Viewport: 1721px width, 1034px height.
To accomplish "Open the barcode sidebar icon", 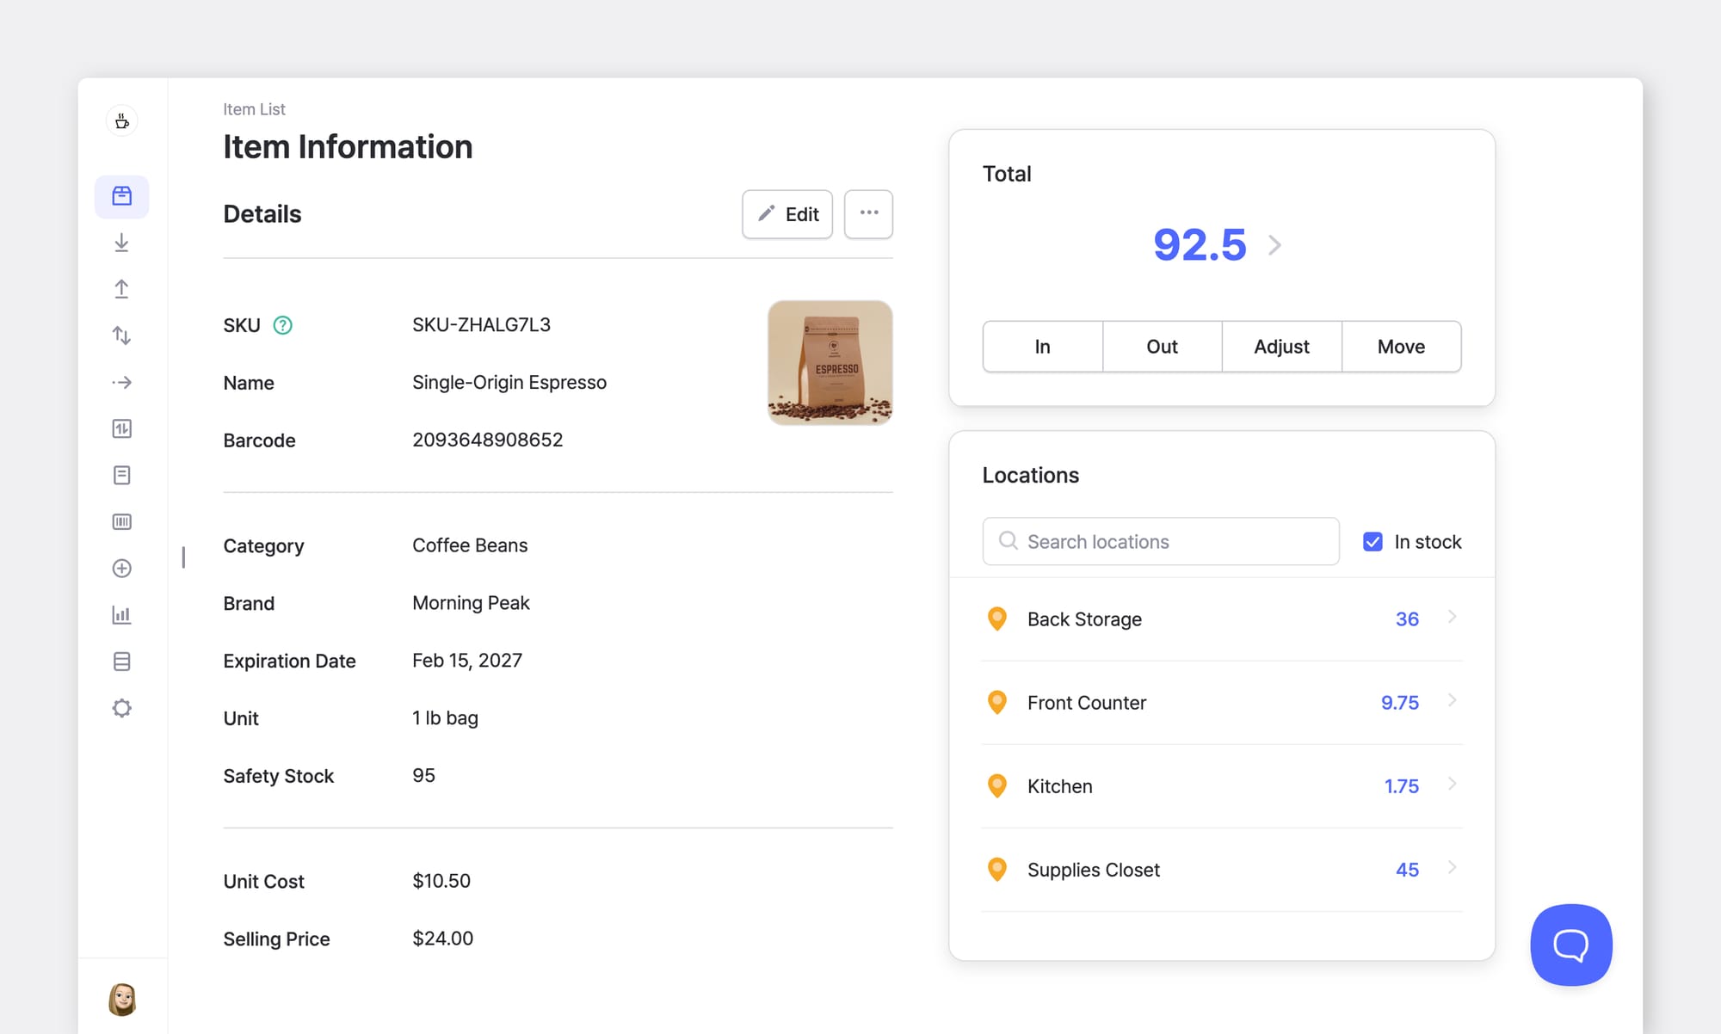I will pos(122,521).
